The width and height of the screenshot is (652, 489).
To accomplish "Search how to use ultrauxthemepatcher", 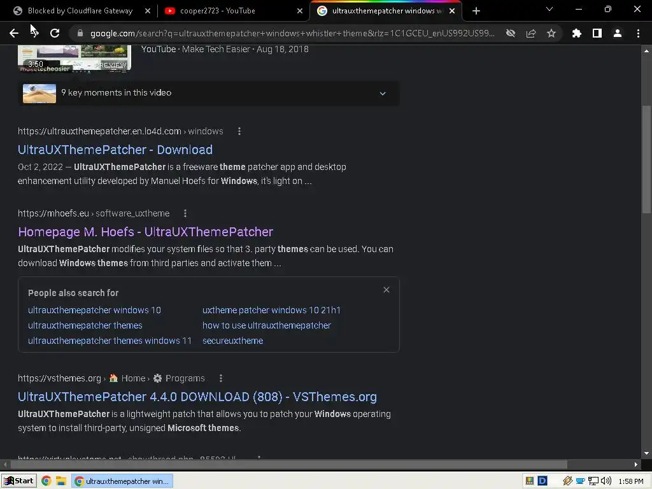I will point(267,325).
